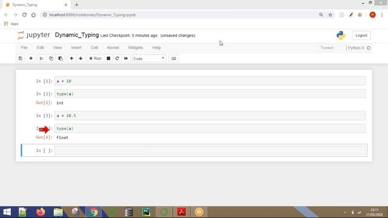This screenshot has height=218, width=388.
Task: Go forward in the browser
Action: 15,15
